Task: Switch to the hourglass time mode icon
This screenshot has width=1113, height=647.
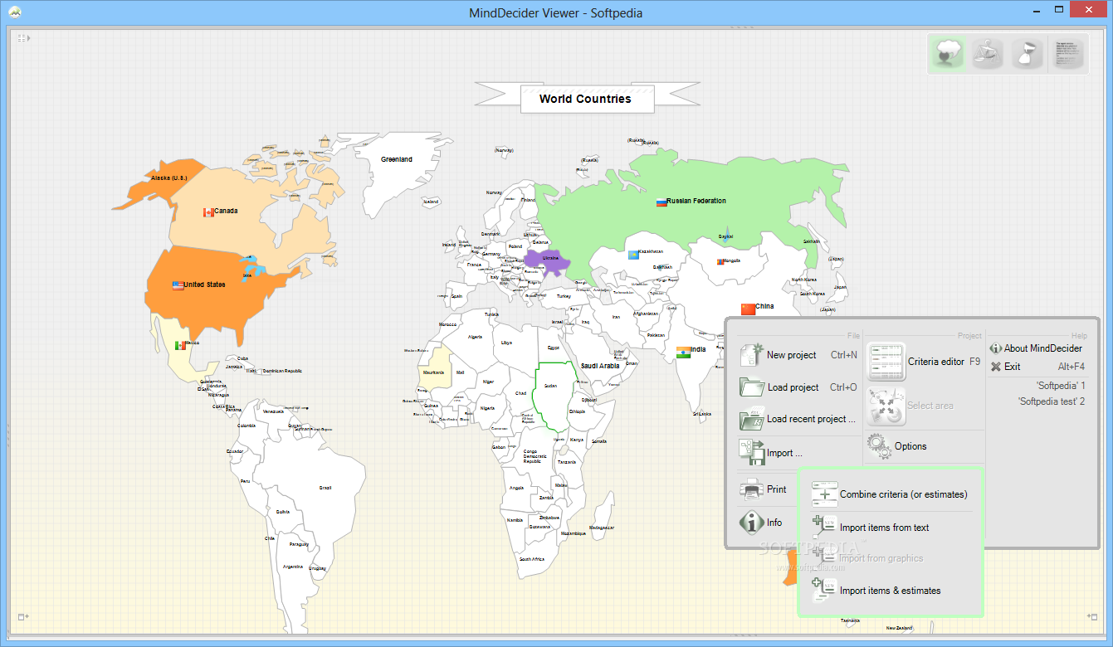Action: (1028, 54)
